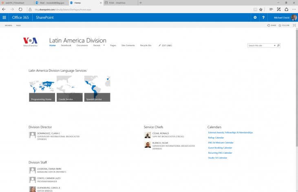Viewport: 298px width, 192px height.
Task: Open Pages navigation link
Action: [113, 45]
